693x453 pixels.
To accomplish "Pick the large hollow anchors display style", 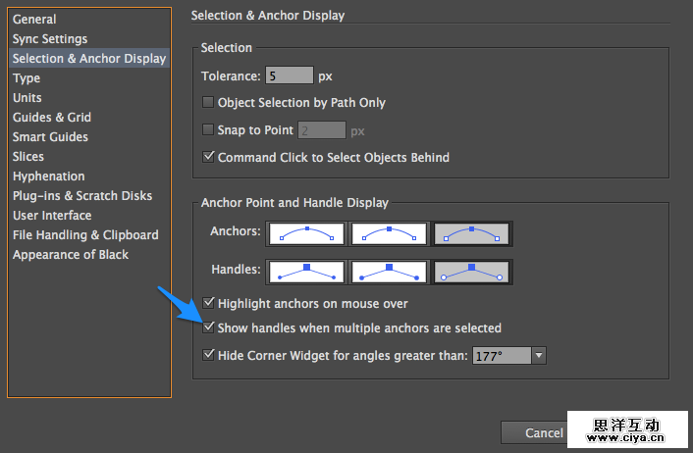I will click(473, 234).
